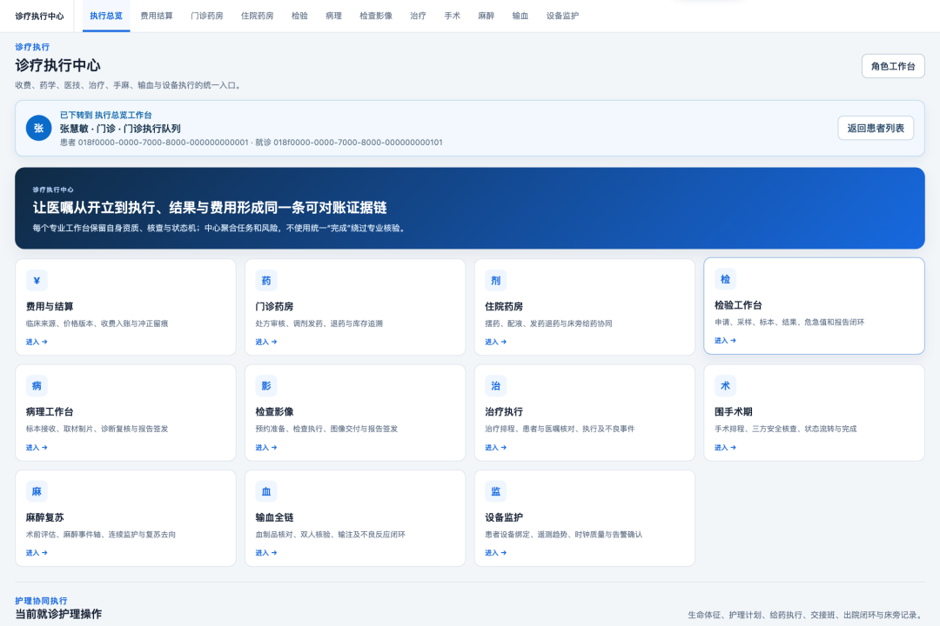The height and width of the screenshot is (626, 940).
Task: Click 进入 link under 麻醉复苏
Action: click(x=37, y=553)
